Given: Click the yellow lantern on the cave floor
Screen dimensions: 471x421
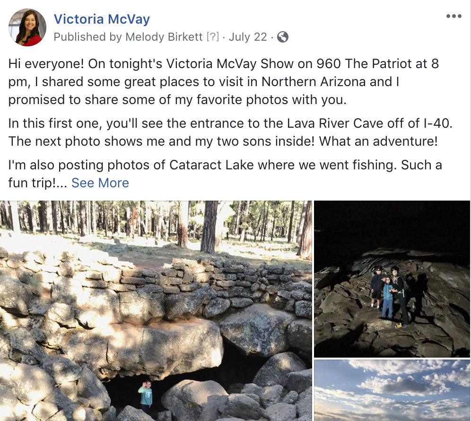Looking at the screenshot, I should click(x=399, y=325).
